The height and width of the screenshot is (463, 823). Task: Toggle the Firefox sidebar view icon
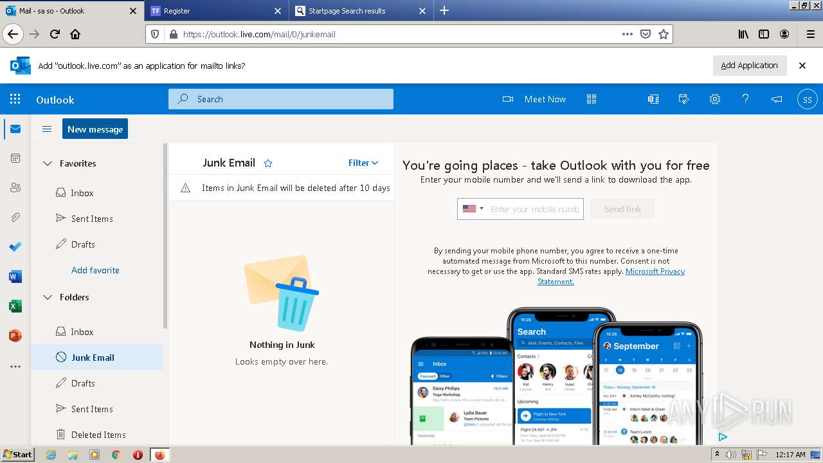point(764,34)
